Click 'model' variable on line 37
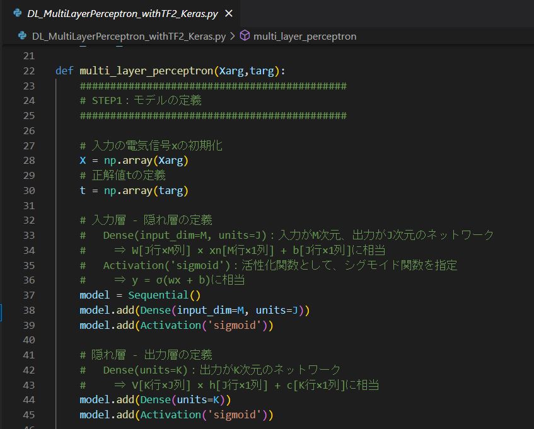 [x=95, y=295]
